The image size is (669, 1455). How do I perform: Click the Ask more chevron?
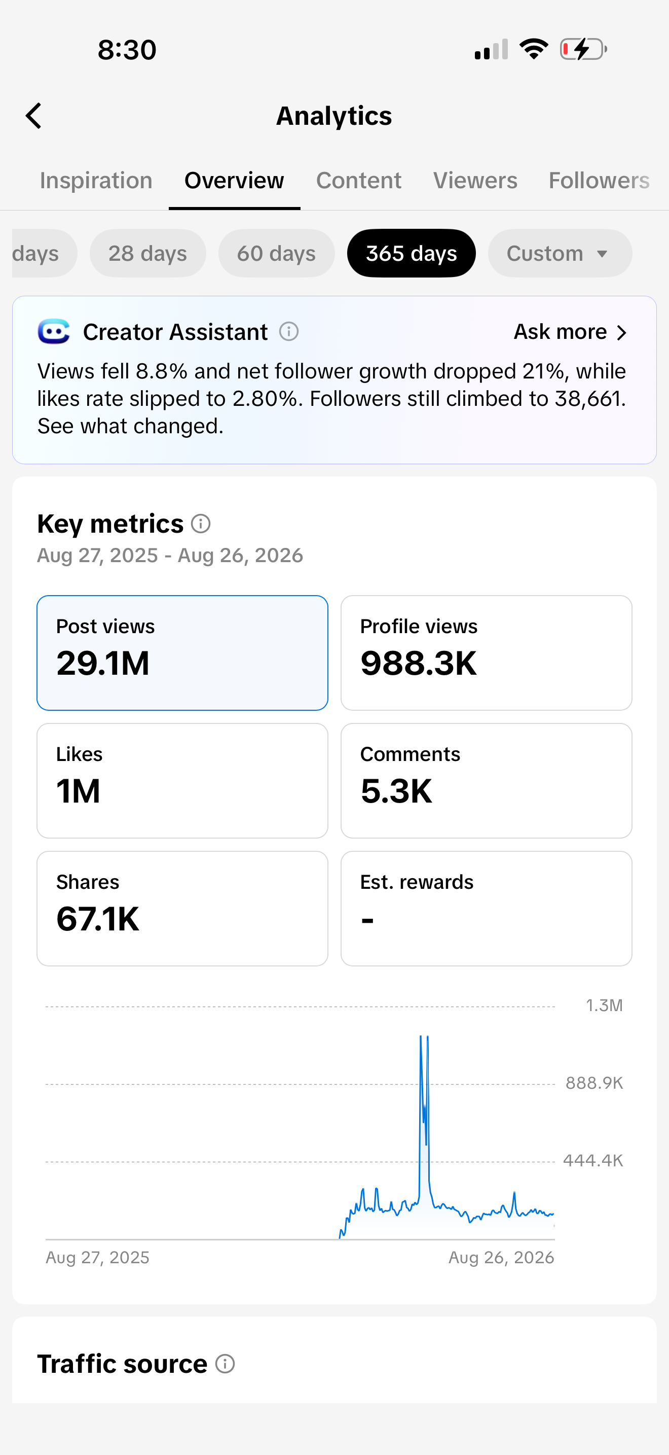pos(622,332)
